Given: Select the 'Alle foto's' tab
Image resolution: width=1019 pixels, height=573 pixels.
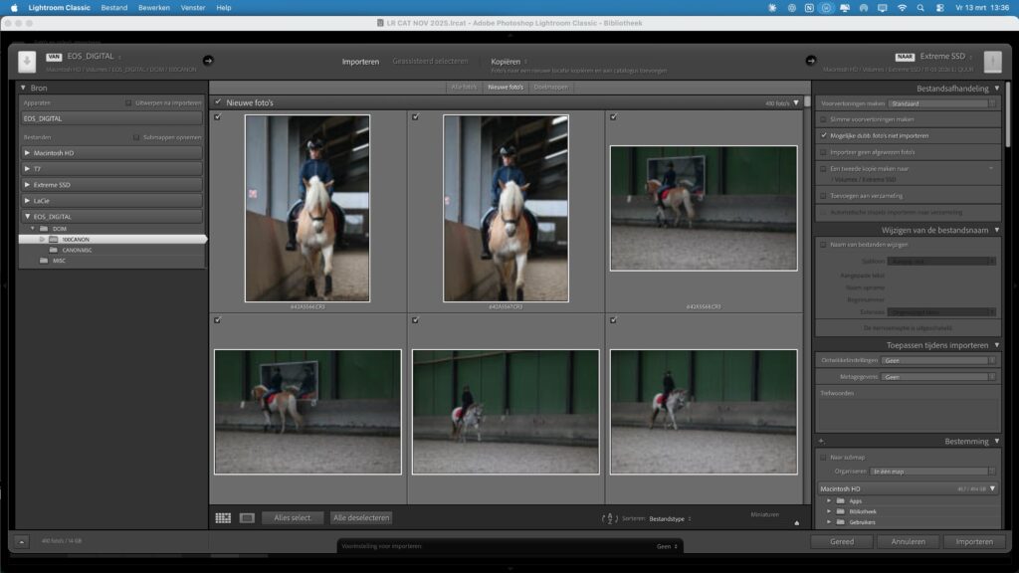Looking at the screenshot, I should coord(463,88).
